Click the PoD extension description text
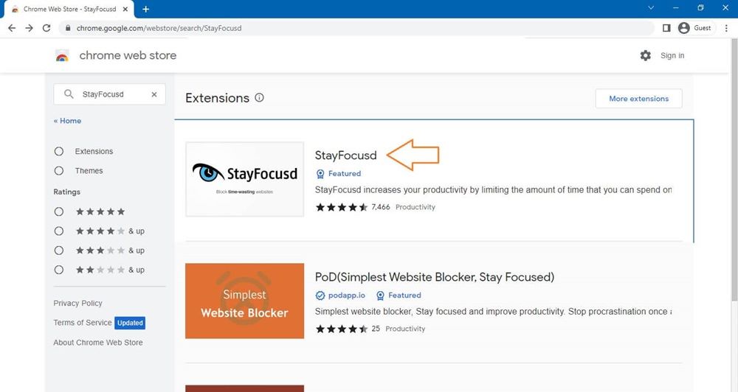 [x=493, y=312]
